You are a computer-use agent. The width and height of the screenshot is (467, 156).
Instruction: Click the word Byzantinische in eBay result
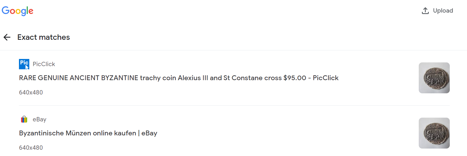42,133
